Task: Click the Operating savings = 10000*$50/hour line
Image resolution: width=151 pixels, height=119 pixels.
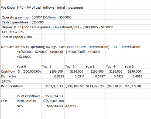Action: pyautogui.click(x=36, y=17)
